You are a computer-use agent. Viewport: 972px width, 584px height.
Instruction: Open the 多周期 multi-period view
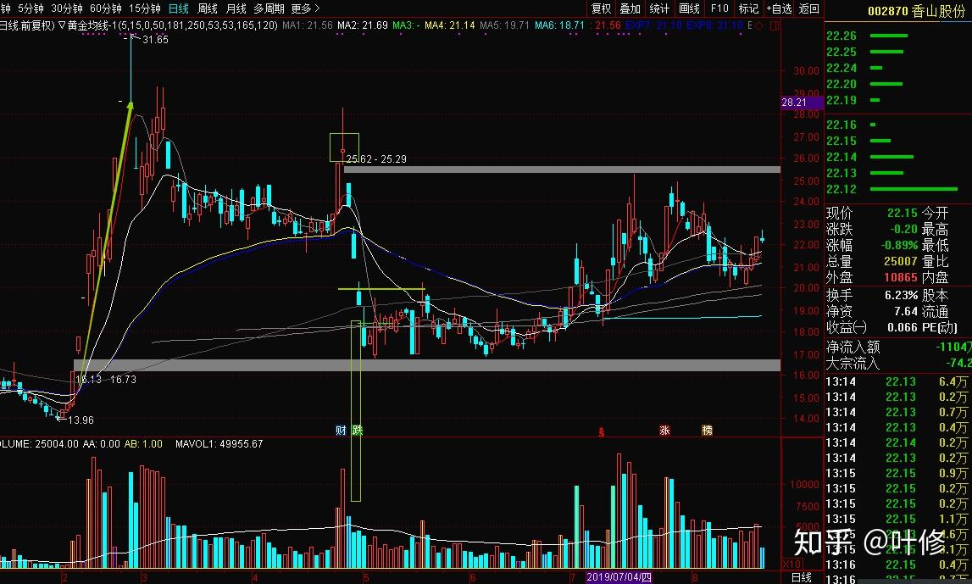[x=269, y=8]
